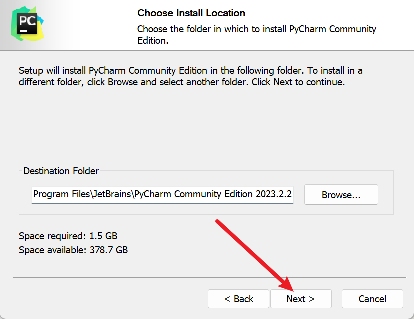This screenshot has height=319, width=414.
Task: Click the "Space available: 378.7 GB" text
Action: (x=73, y=250)
